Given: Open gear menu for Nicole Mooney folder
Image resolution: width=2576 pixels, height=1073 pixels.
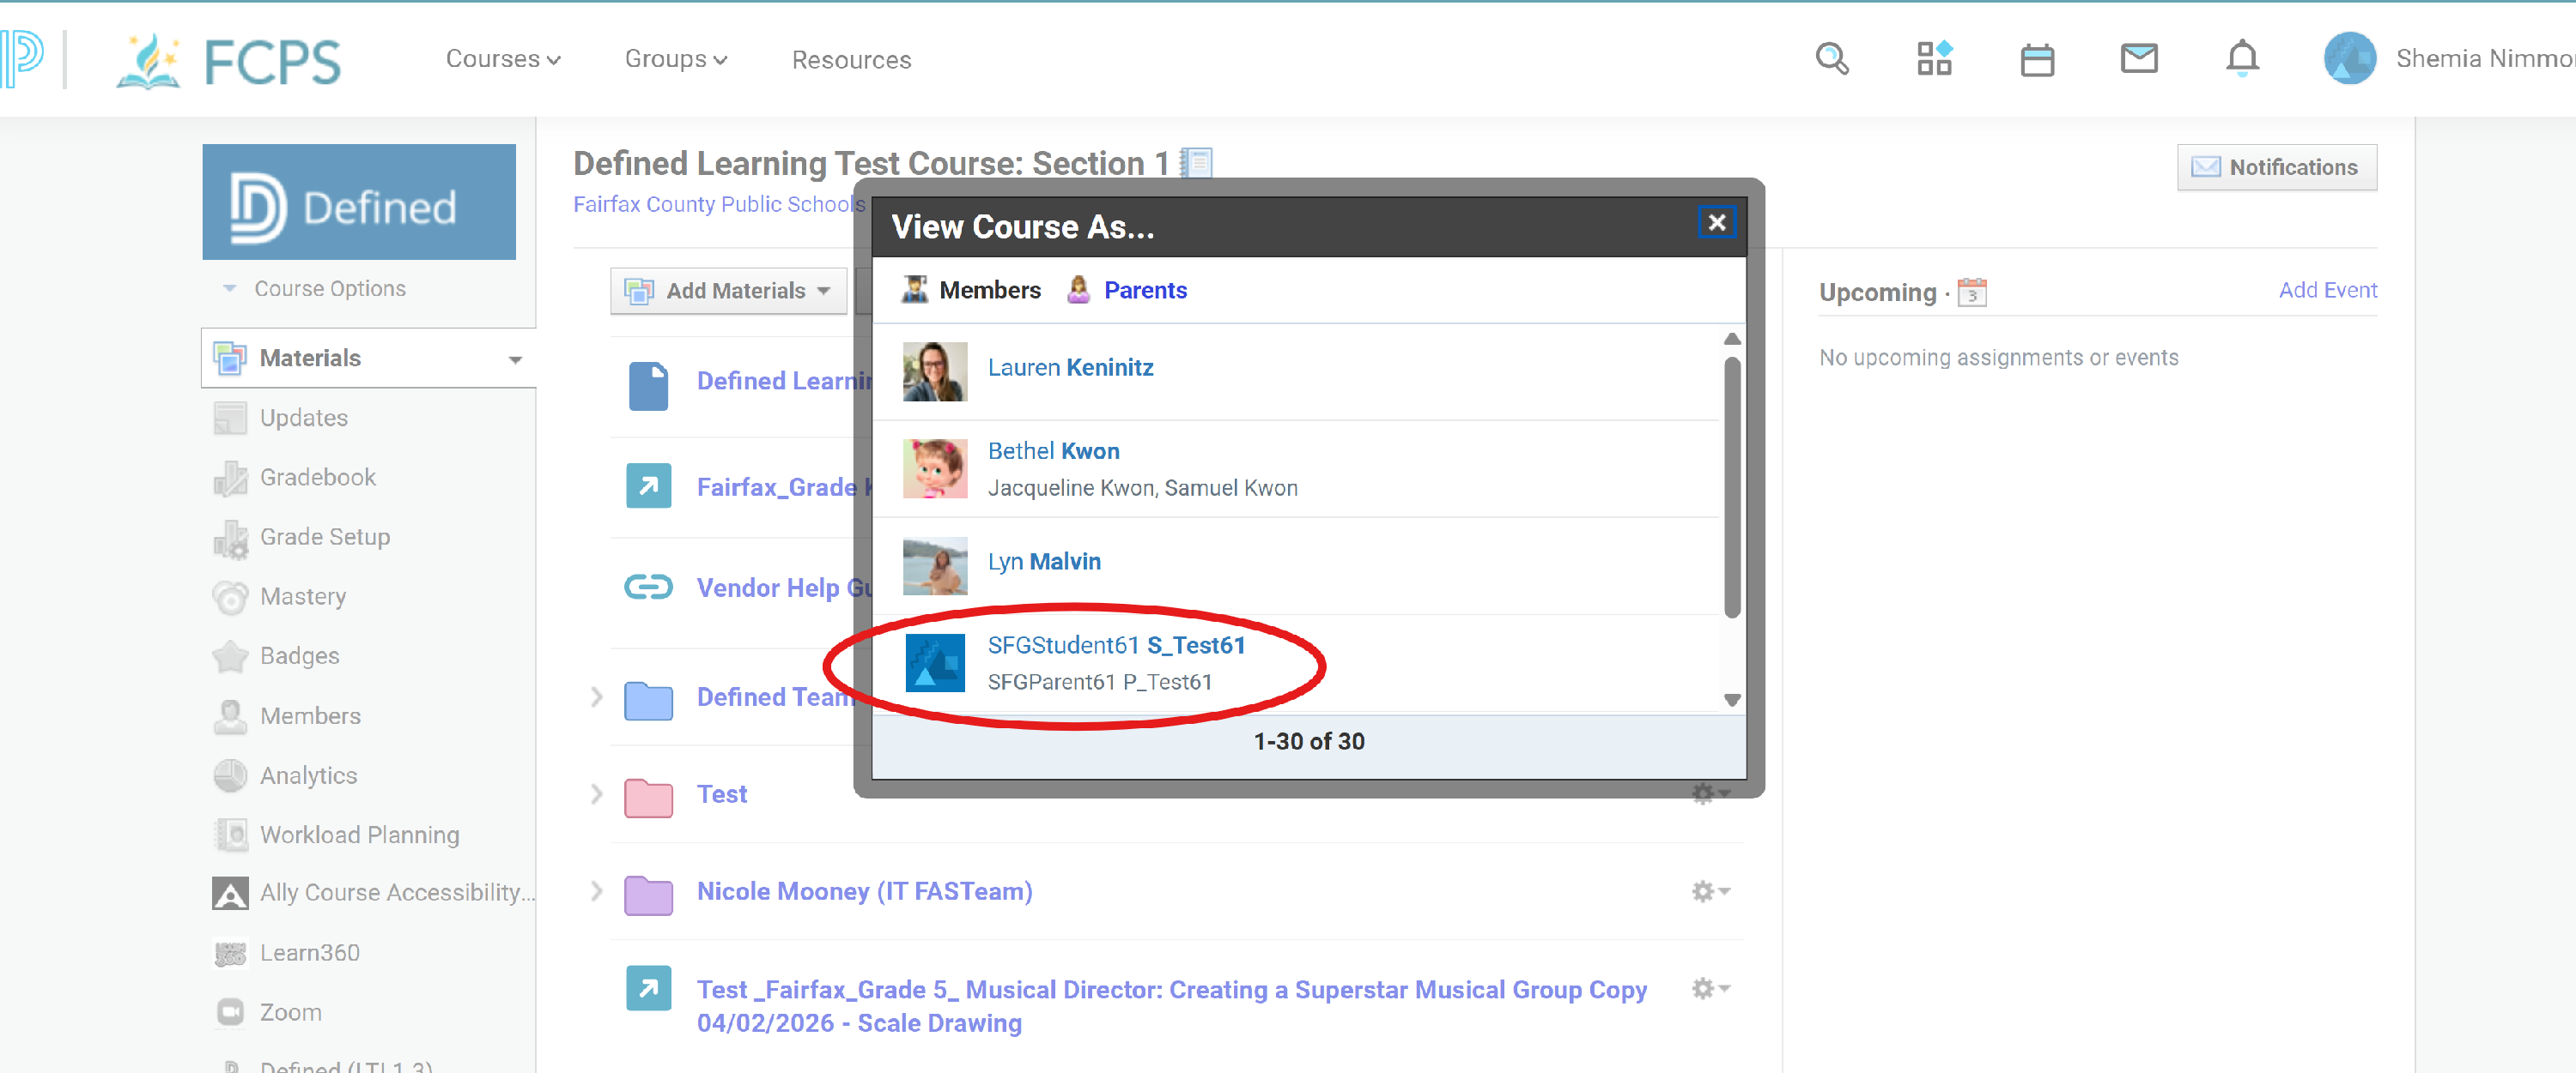Looking at the screenshot, I should coord(1710,891).
